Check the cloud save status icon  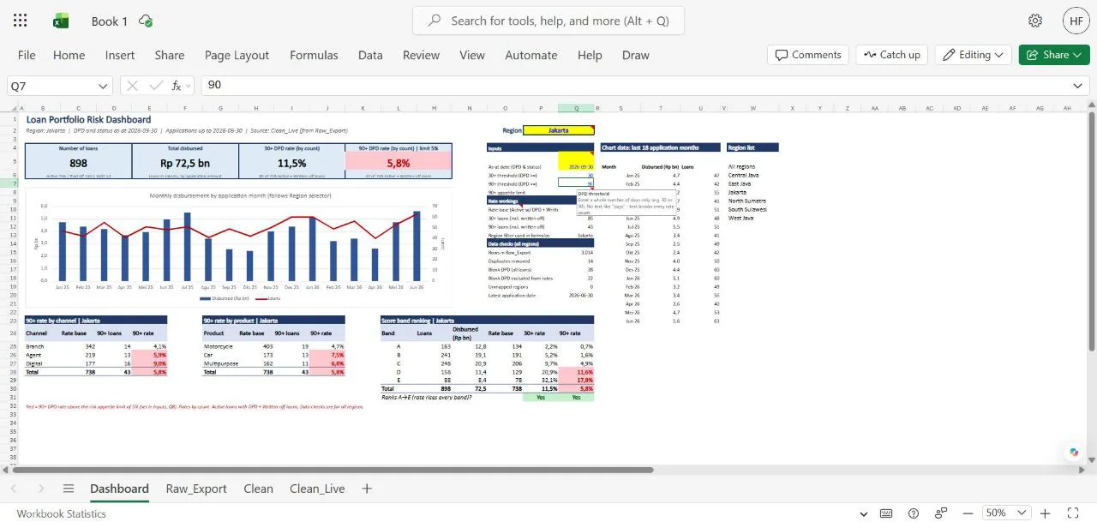(146, 21)
